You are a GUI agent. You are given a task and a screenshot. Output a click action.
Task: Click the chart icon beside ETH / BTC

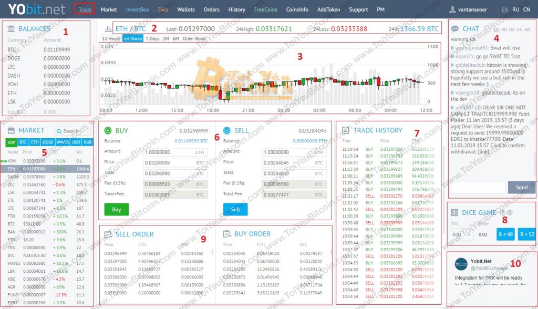click(108, 29)
